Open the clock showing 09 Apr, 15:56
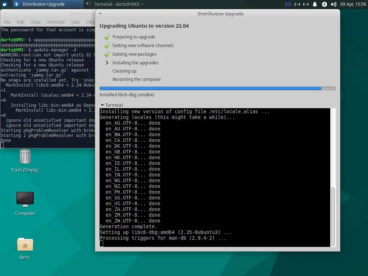The image size is (368, 276). tap(353, 4)
